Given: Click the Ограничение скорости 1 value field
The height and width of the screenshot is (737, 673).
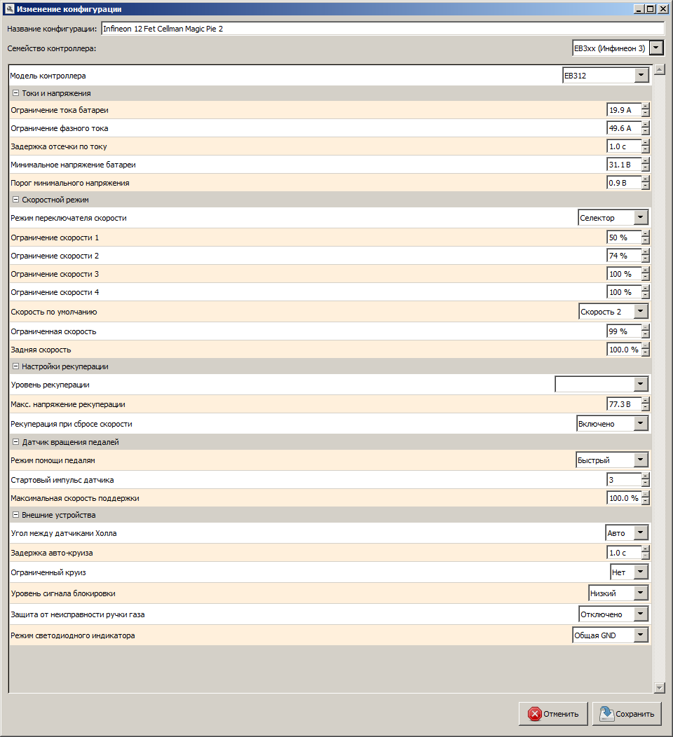Looking at the screenshot, I should click(x=624, y=237).
